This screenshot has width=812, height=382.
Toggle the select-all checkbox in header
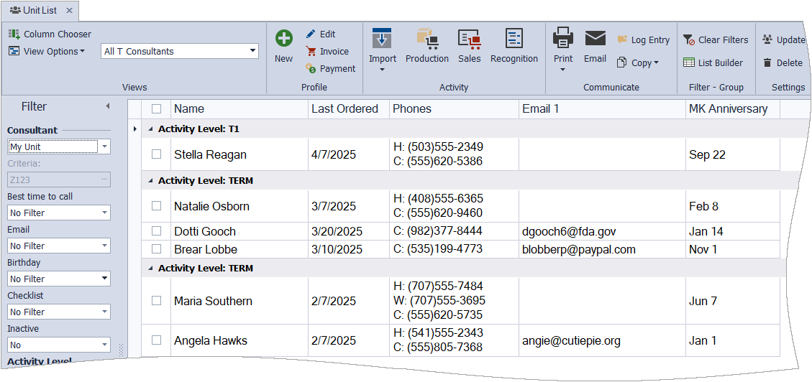(x=156, y=109)
